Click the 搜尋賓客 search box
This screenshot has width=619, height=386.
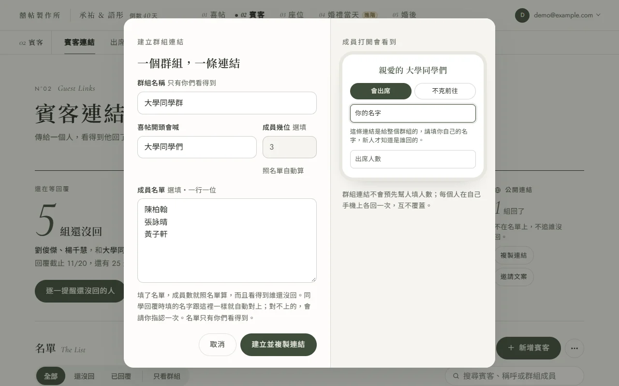515,376
